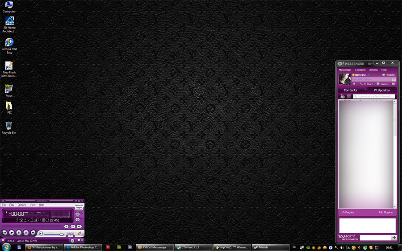Screen dimensions: 402x251
Task: Open Messenger skin color picker dropdown
Action: click(x=370, y=63)
